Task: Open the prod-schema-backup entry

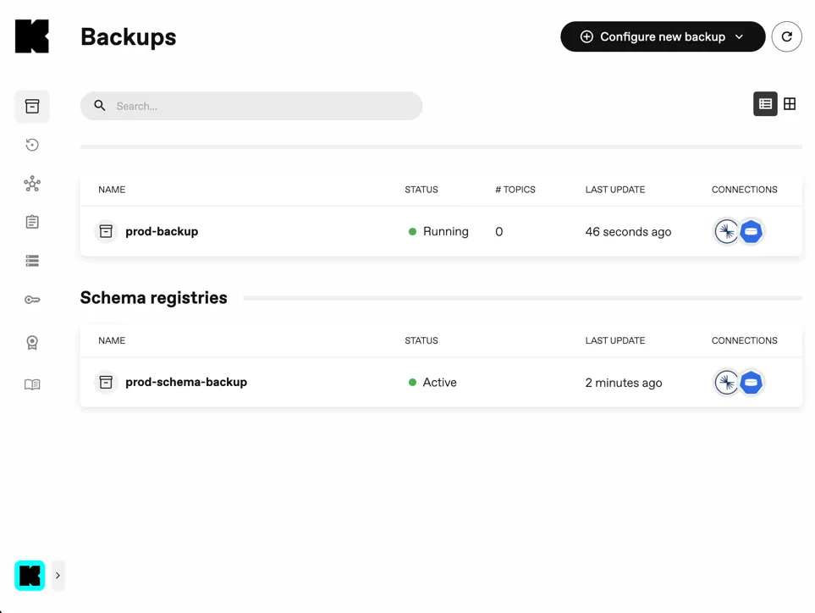Action: click(186, 382)
